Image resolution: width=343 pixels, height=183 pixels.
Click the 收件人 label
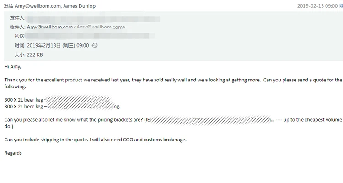17,27
